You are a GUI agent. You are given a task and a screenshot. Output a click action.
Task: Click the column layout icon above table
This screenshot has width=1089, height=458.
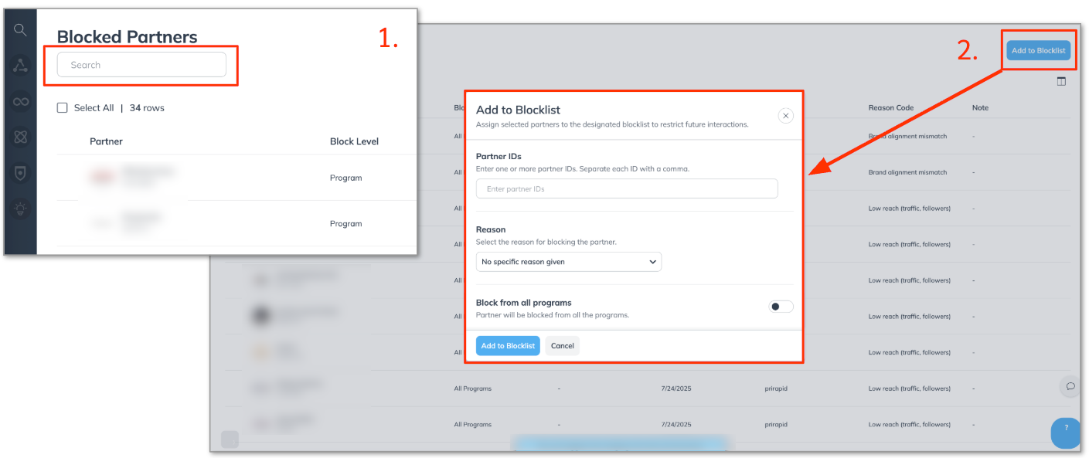(1061, 82)
